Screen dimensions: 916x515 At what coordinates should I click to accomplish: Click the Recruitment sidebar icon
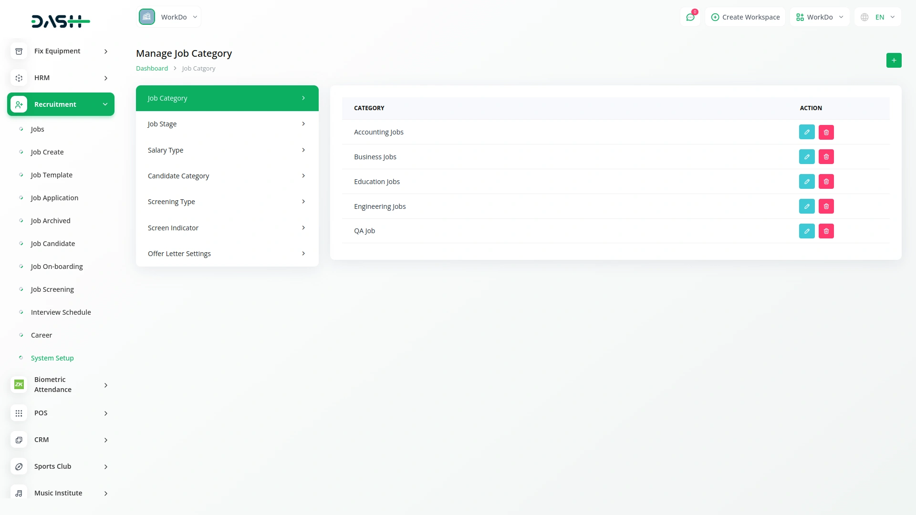19,104
